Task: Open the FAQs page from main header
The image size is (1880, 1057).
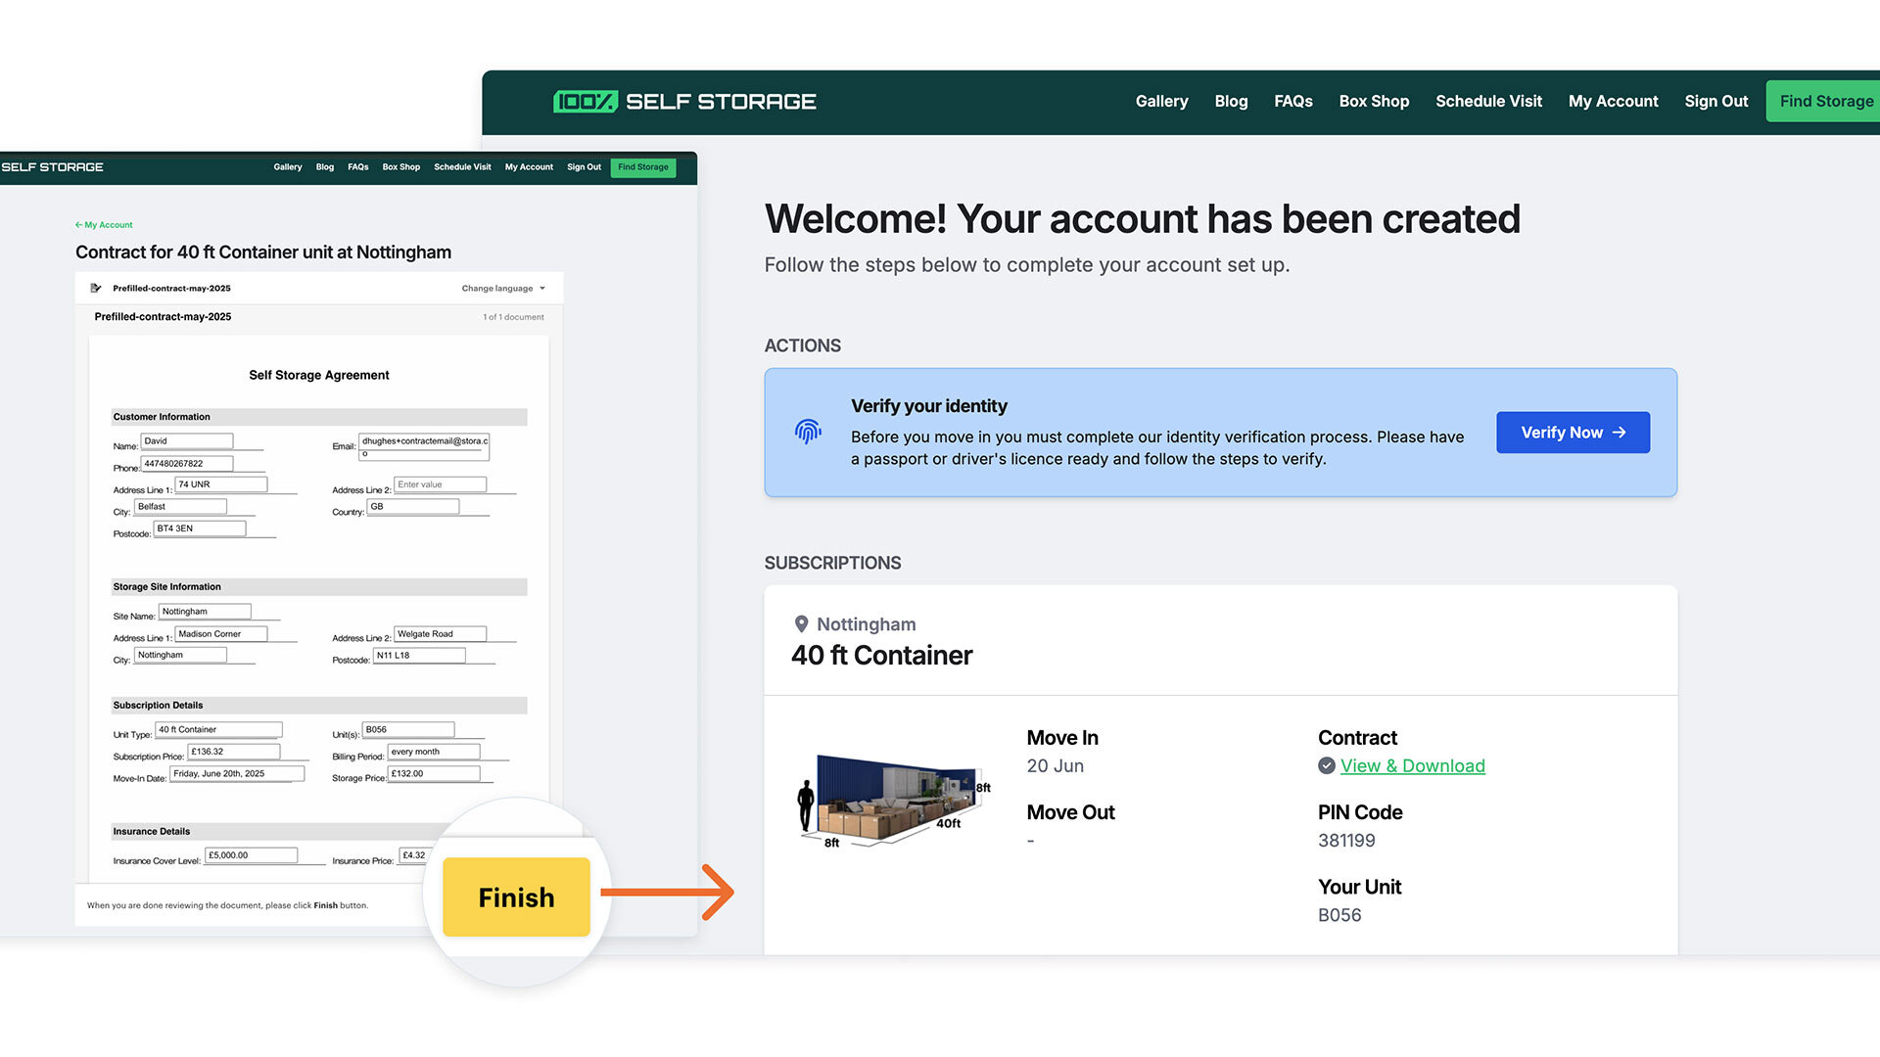Action: point(1292,102)
